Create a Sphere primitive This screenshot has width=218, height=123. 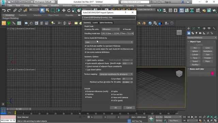coord(195,51)
